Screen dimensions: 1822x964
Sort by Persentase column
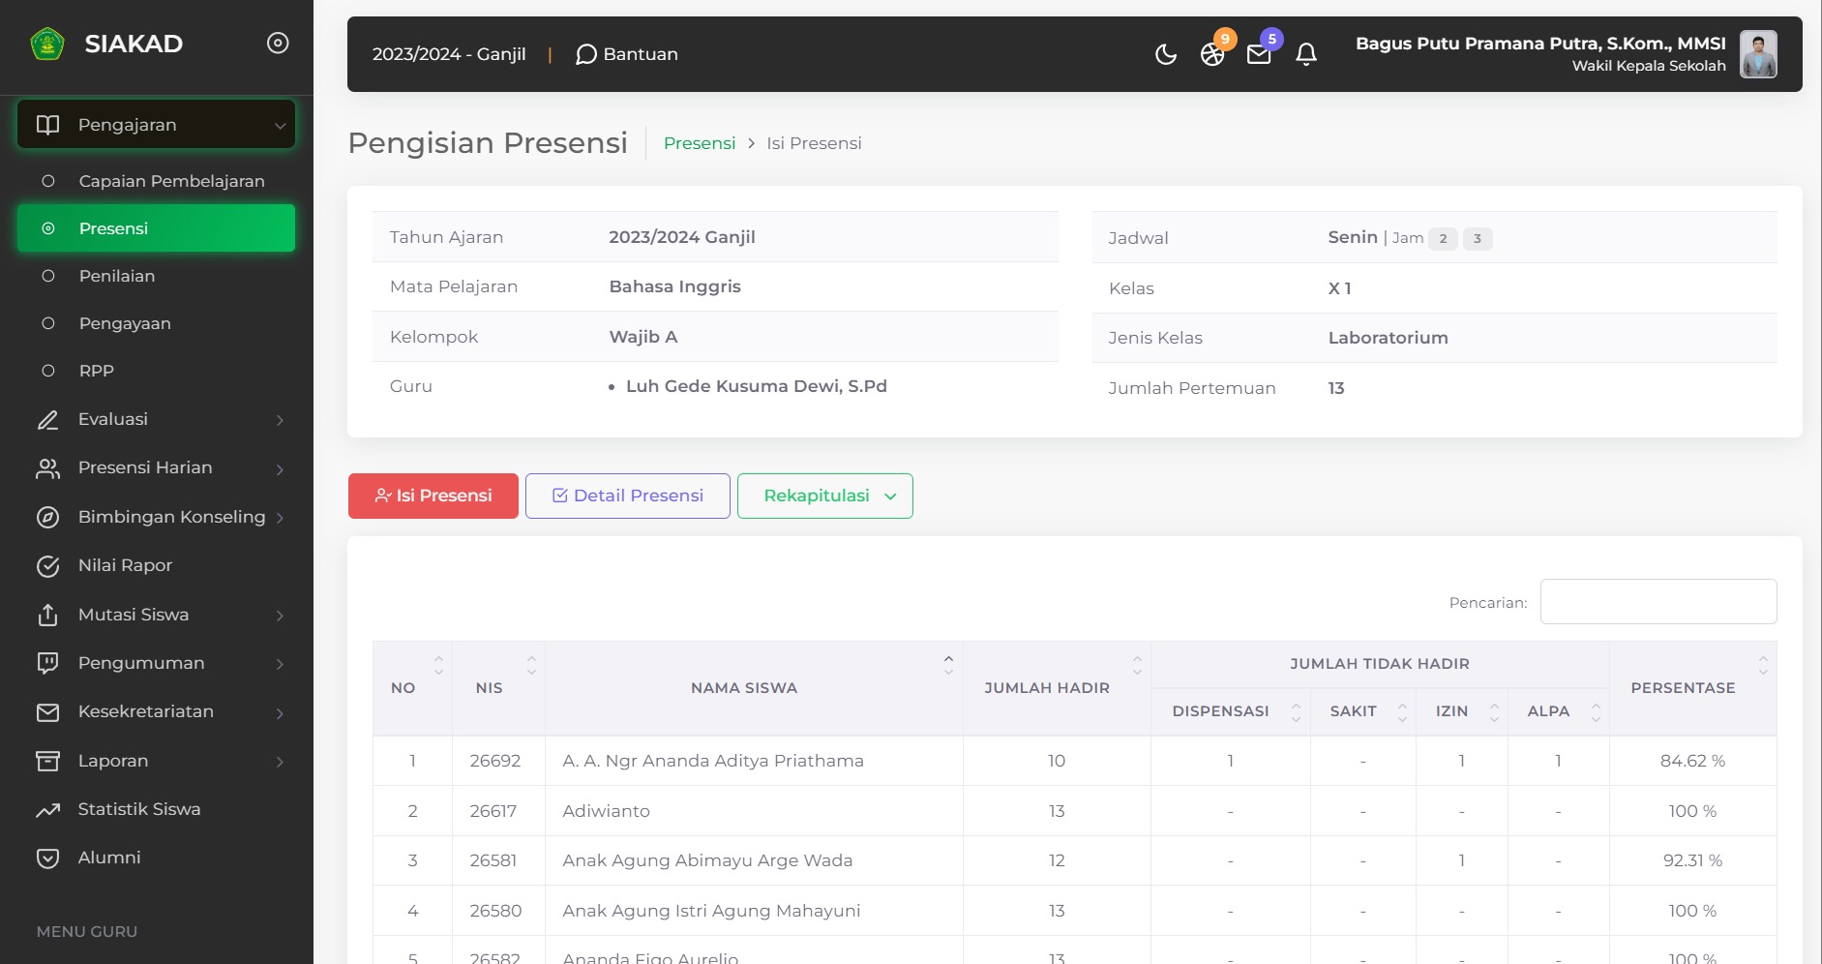coord(1693,688)
